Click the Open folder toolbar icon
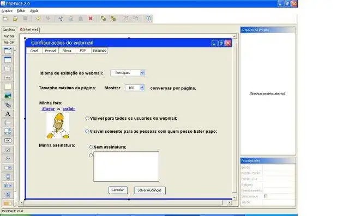Screen dimensions: 349x216 pos(15,18)
